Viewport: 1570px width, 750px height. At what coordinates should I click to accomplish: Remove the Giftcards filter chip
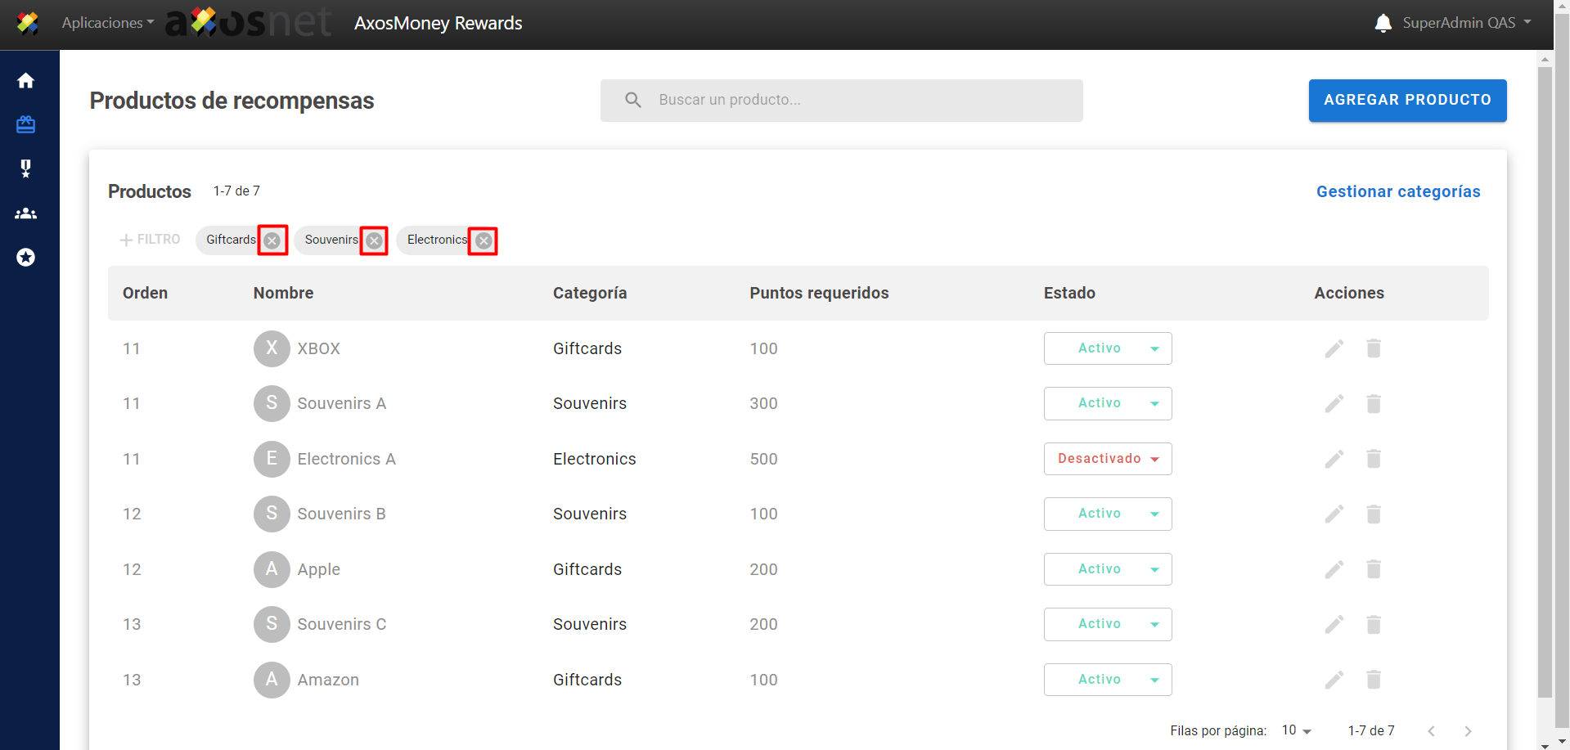272,240
